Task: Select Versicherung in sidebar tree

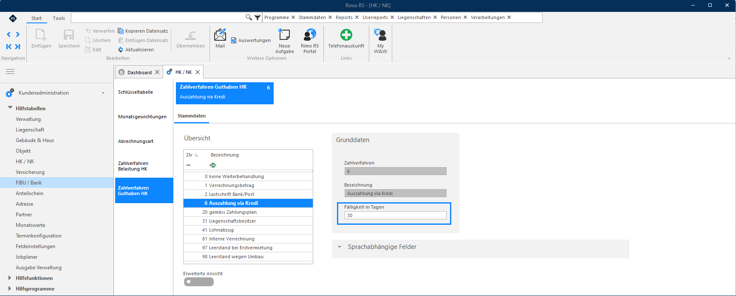Action: tap(30, 172)
